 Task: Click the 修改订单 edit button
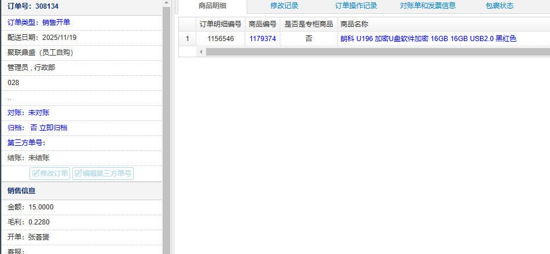pos(50,173)
